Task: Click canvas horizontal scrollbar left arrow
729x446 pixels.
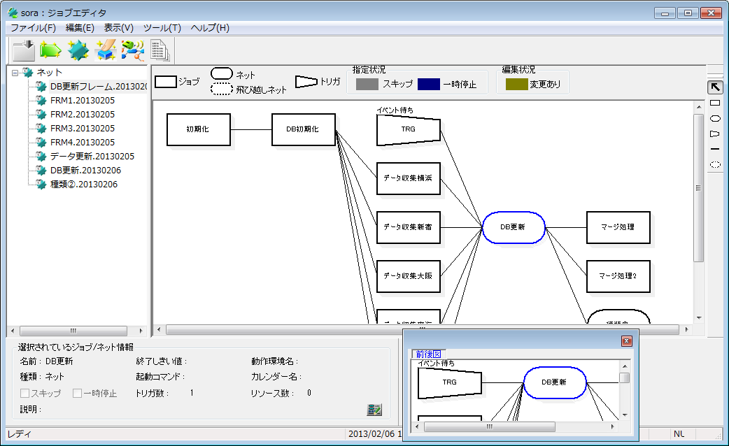Action: point(159,330)
